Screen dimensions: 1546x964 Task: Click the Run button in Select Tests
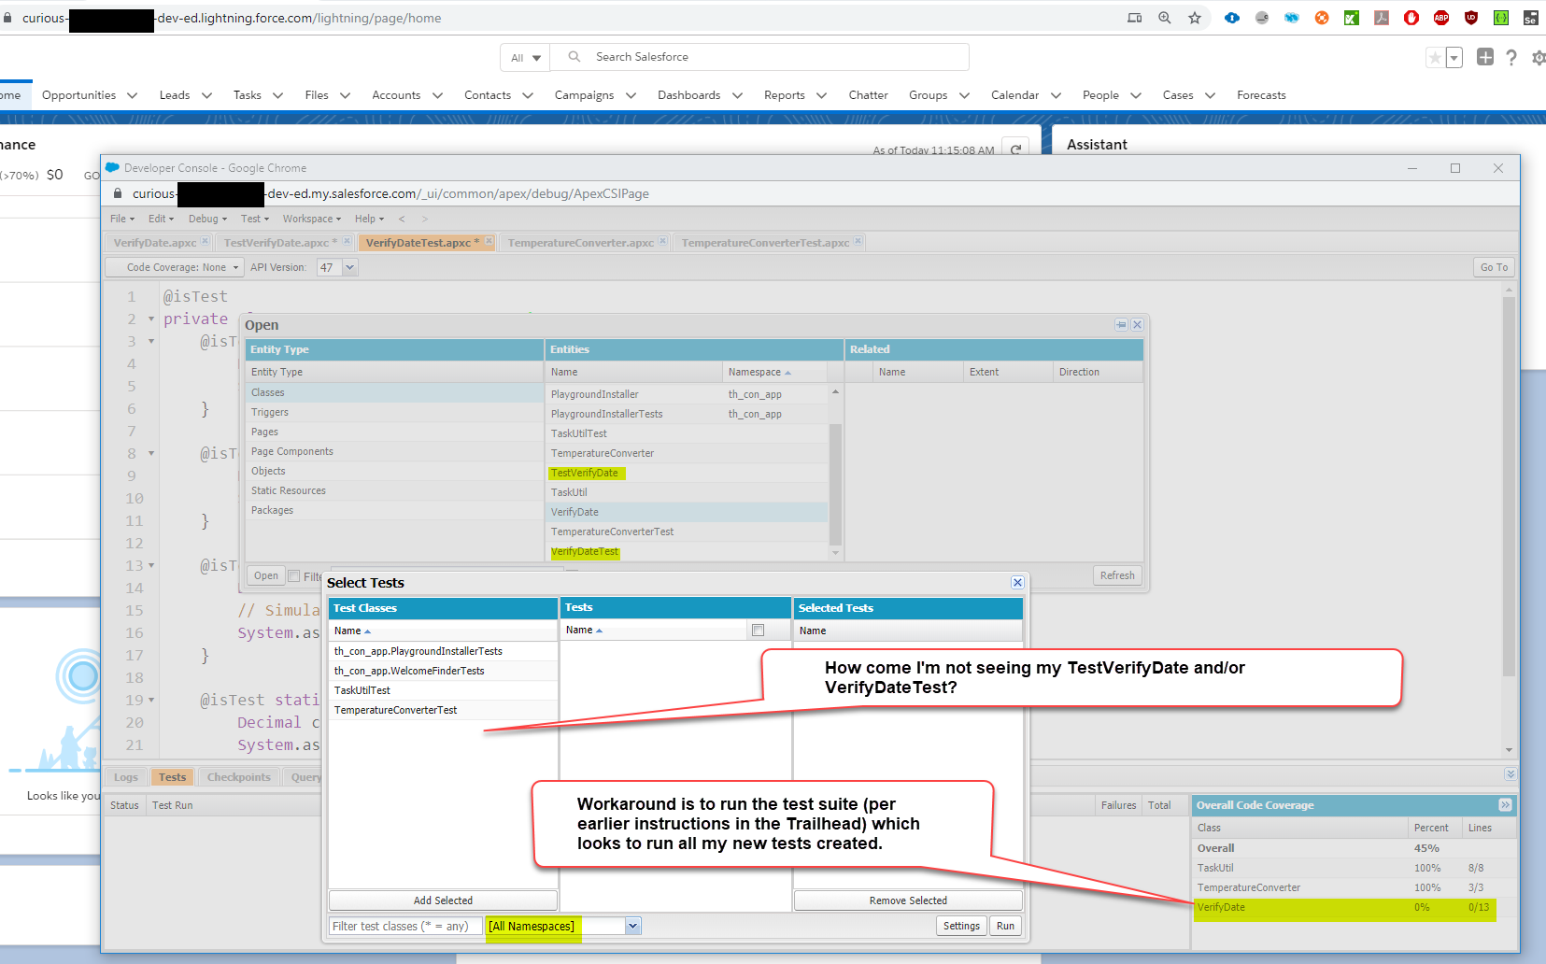pyautogui.click(x=1005, y=927)
